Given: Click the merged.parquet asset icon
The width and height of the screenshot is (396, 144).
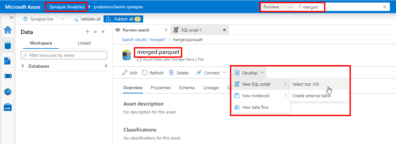Looking at the screenshot, I should (x=126, y=55).
